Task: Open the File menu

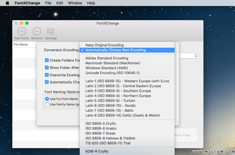Action: 48,3
